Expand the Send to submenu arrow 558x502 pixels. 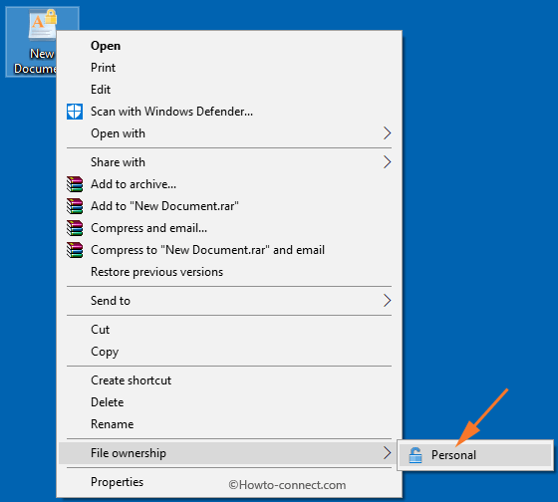tap(388, 301)
